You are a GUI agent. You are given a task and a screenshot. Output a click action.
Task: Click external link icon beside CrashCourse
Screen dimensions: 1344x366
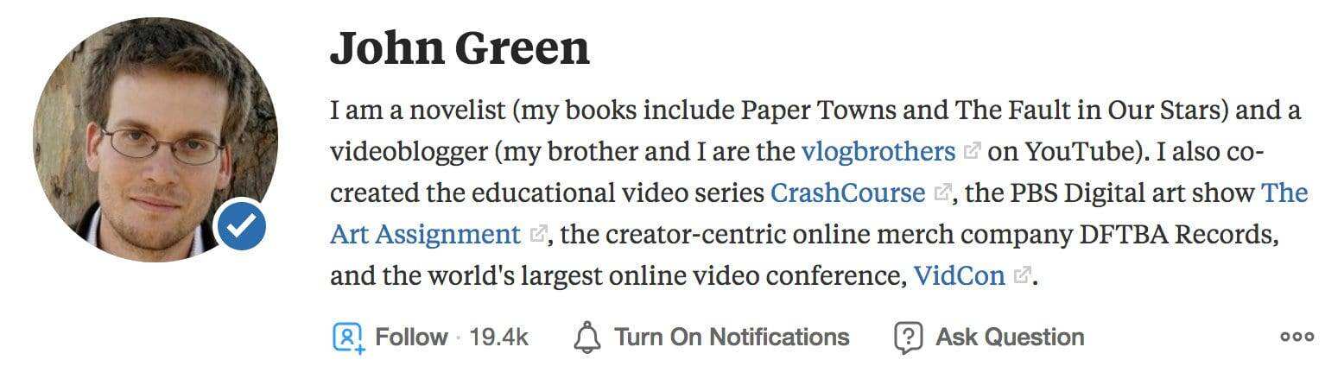click(x=942, y=193)
